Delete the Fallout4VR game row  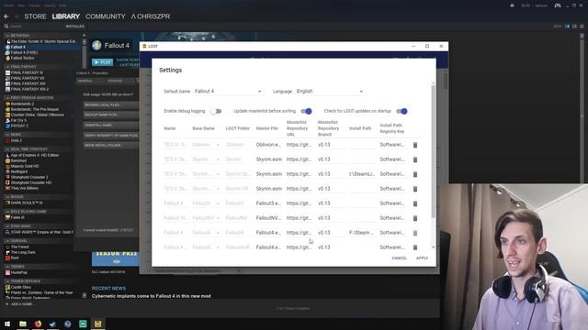[415, 247]
